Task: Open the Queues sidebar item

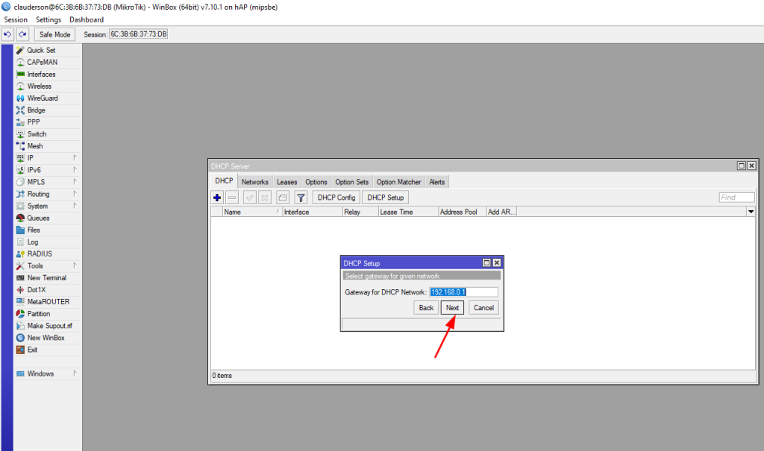Action: point(38,218)
